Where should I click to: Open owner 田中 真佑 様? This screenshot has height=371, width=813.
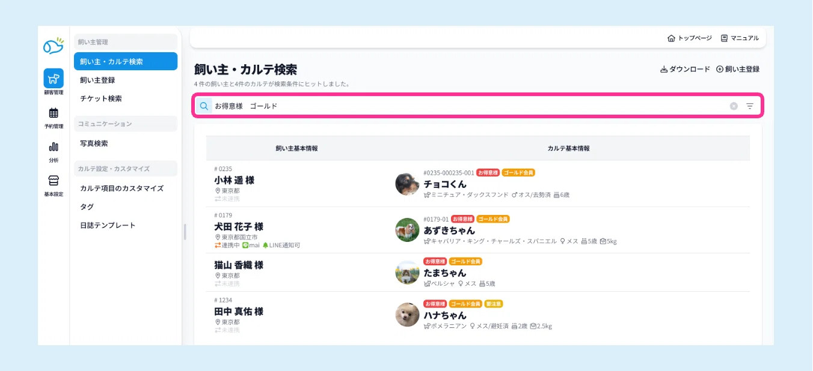(x=238, y=312)
